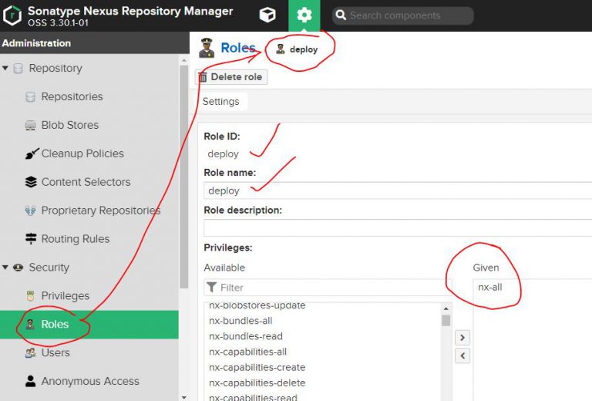This screenshot has height=401, width=592.
Task: Click the deploy breadcrumb item
Action: (304, 49)
